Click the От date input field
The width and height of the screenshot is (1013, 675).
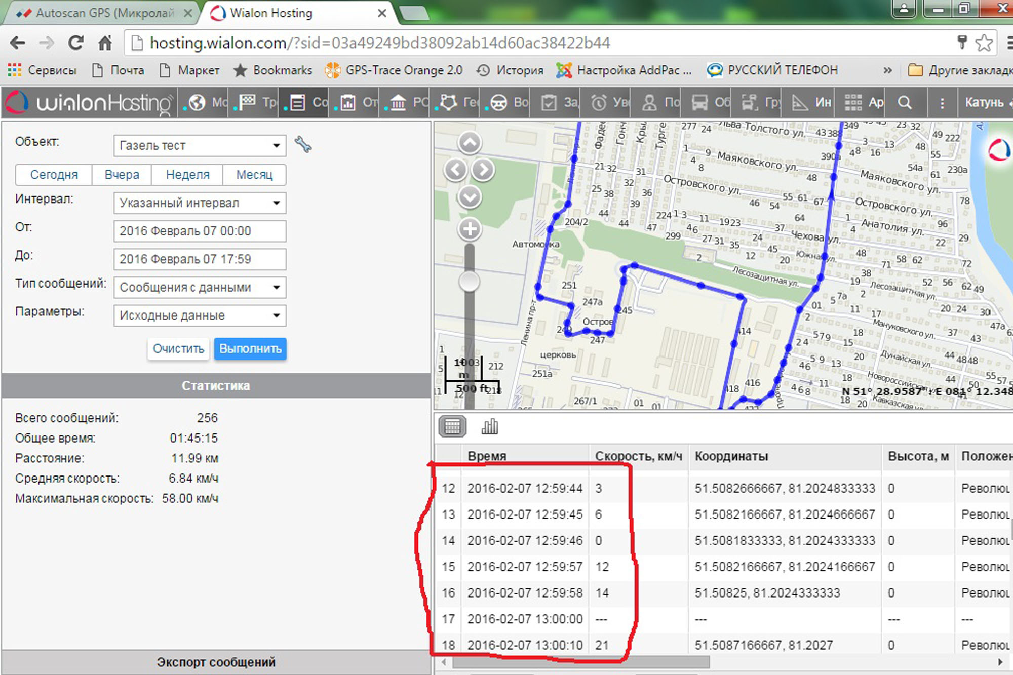point(200,231)
